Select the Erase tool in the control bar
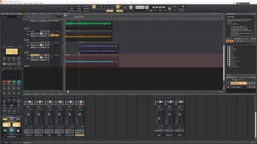Image resolution: width=257 pixels, height=144 pixels. 112,7
